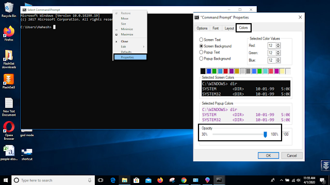Switch to the Font tab
This screenshot has height=185, width=330.
coord(216,28)
